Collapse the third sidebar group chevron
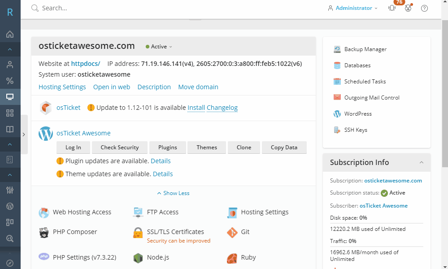This screenshot has width=448, height=269. [x=10, y=175]
